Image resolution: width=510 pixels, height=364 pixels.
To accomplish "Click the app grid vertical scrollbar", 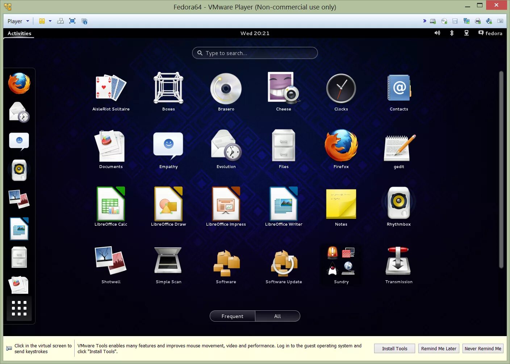I will click(501, 170).
